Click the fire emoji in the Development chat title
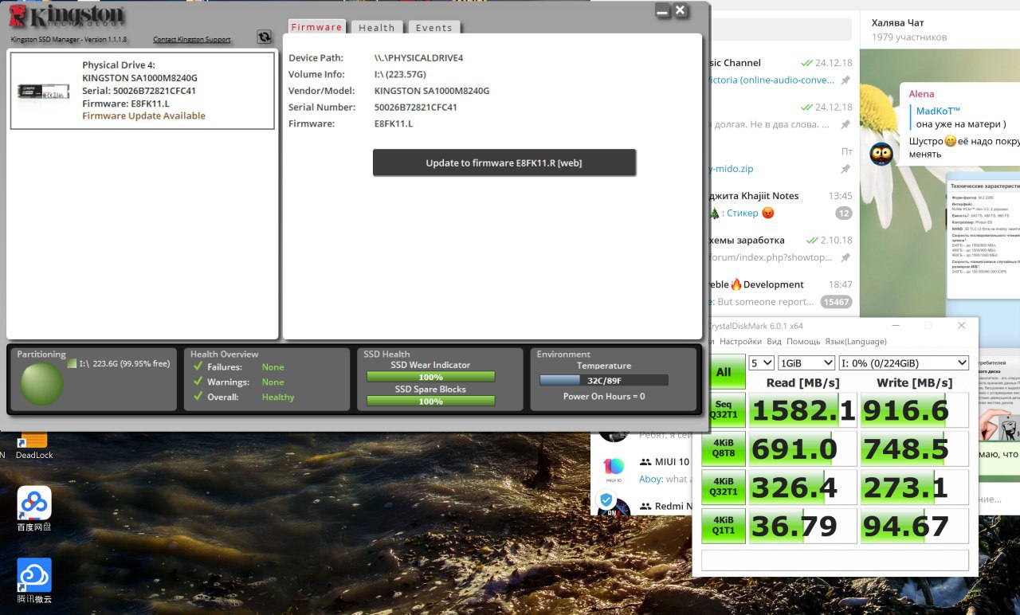 [736, 284]
